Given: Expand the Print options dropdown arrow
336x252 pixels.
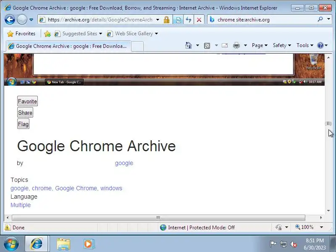Looking at the screenshot, I should (x=246, y=45).
